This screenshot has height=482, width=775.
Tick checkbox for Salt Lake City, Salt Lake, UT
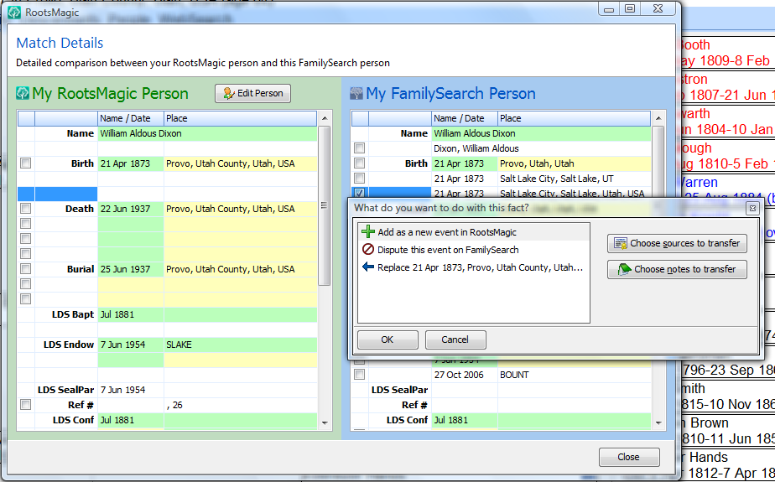359,179
